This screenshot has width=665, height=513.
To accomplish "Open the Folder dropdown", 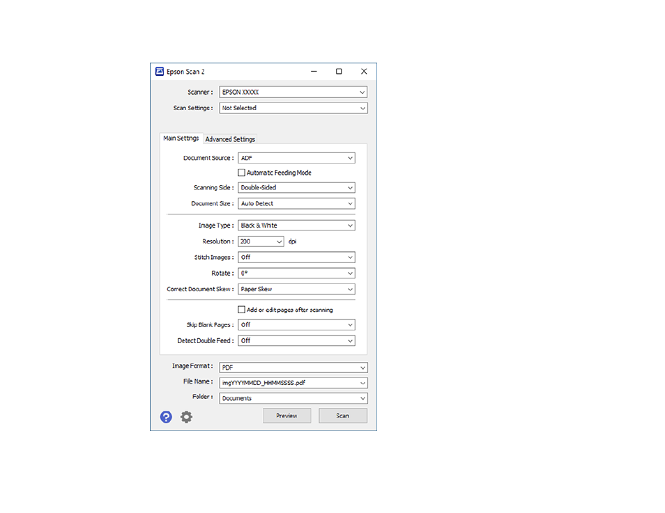I will point(293,398).
